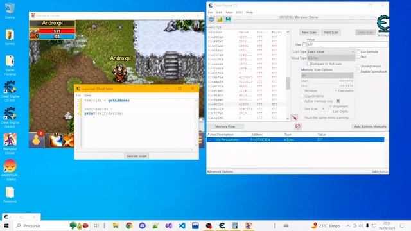Toggle the CopyOnWrite checkbox
411x231 pixels.
click(x=302, y=96)
